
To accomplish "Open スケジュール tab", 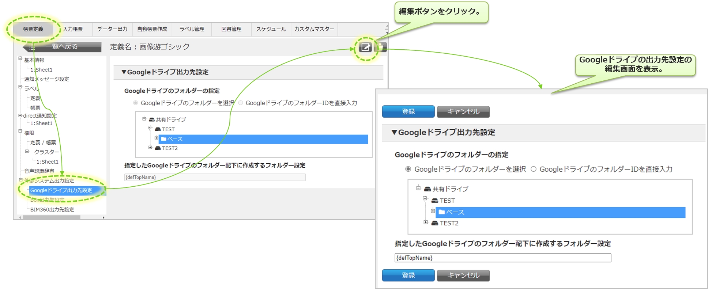I will point(271,29).
